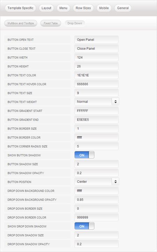Focus the Drop Down Border Color field
Screen dimensions: 157x252
96,217
